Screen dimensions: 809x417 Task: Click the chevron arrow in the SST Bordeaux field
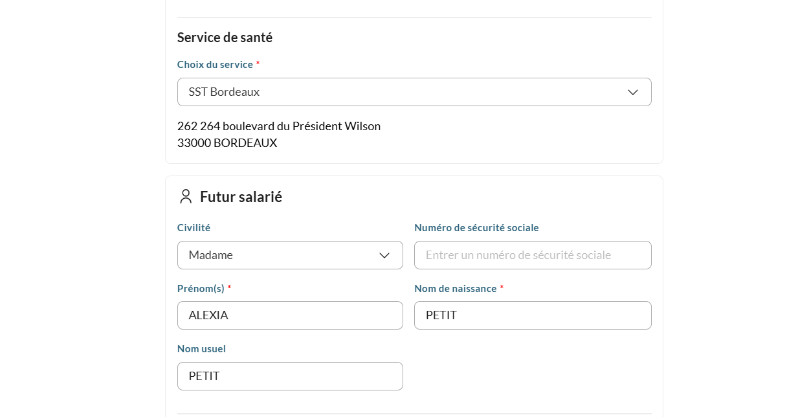pyautogui.click(x=632, y=93)
